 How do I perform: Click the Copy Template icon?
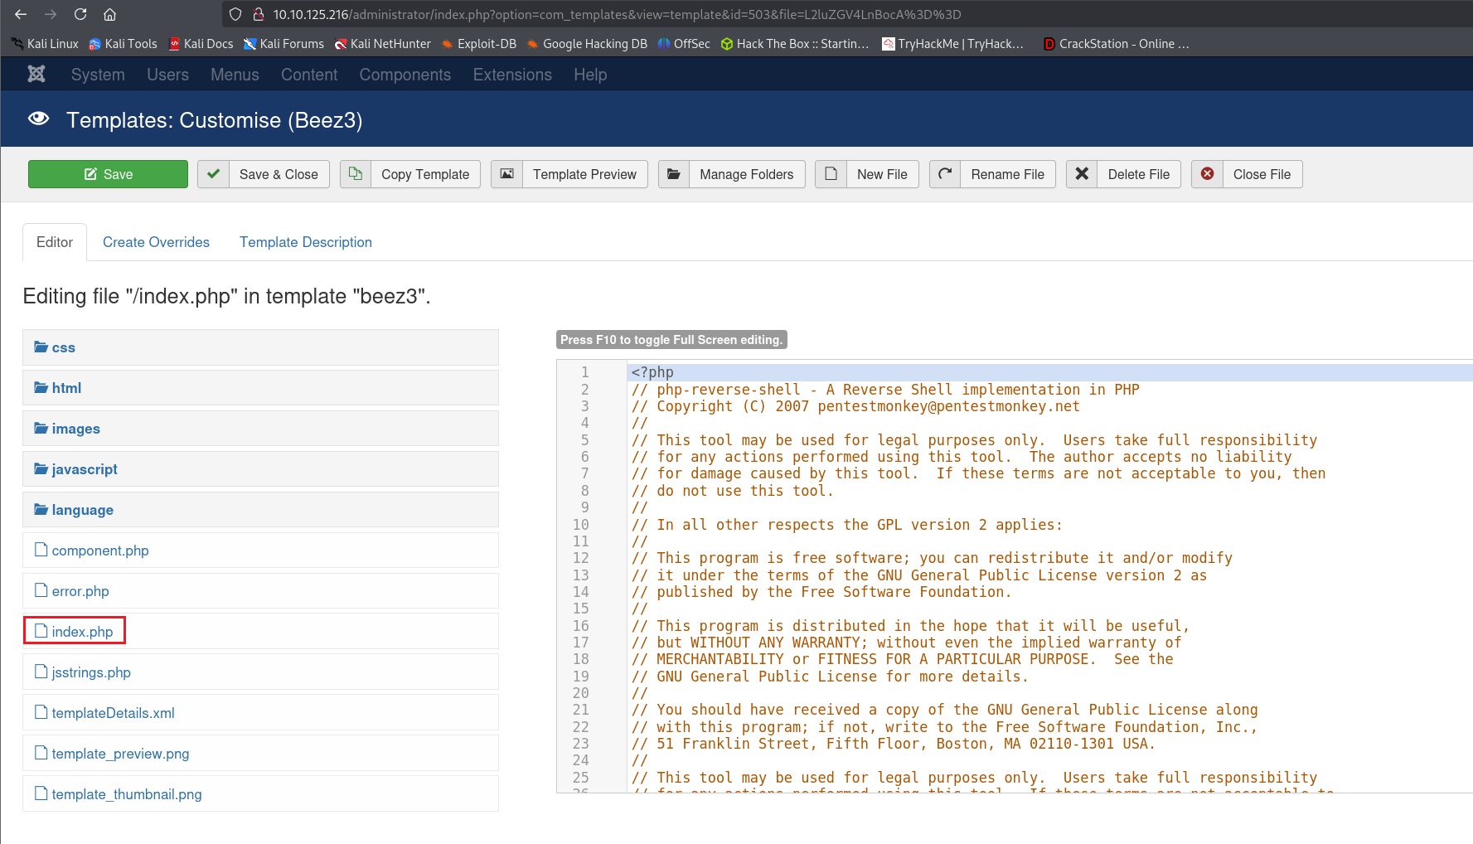(356, 174)
